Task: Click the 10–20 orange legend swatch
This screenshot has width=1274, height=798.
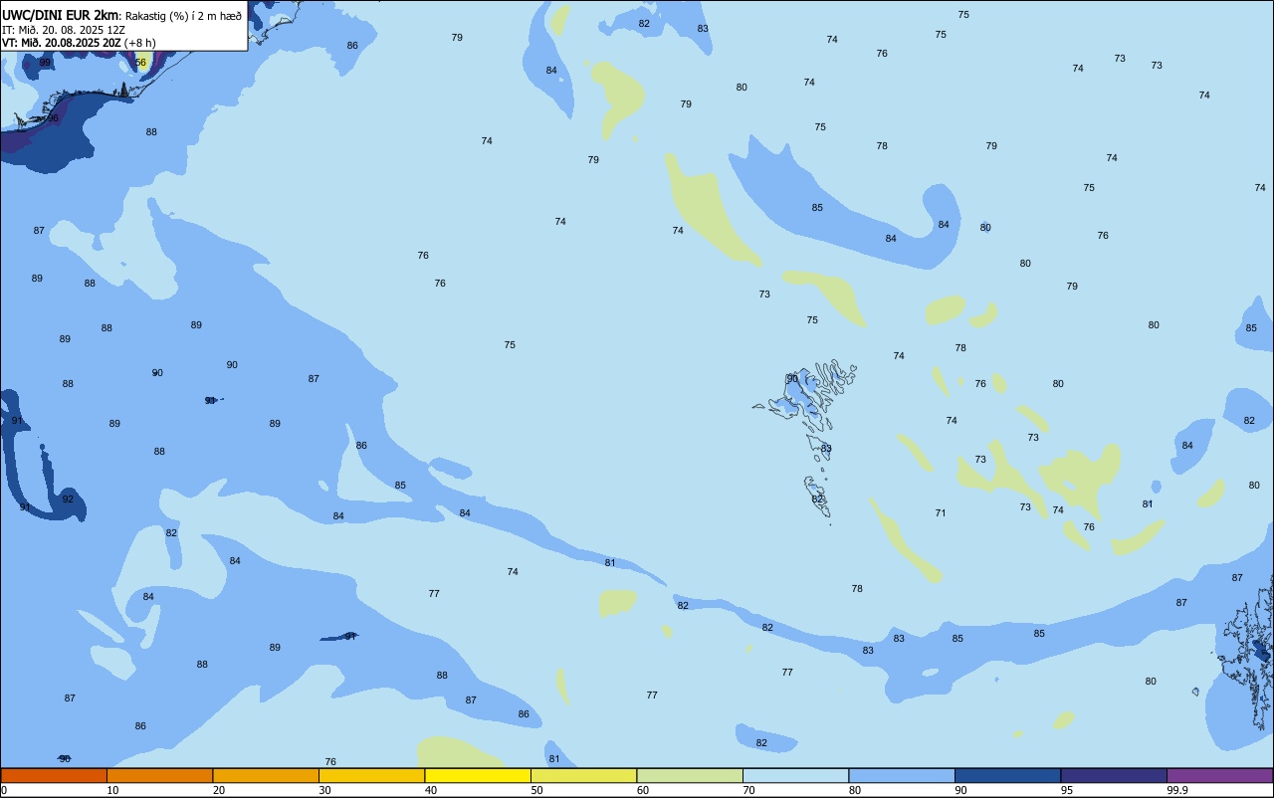Action: [x=159, y=775]
